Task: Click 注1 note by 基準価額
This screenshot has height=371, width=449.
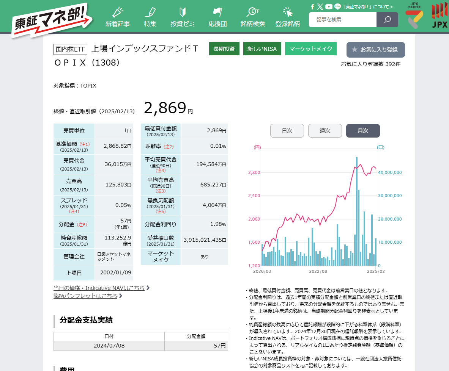Action: point(85,144)
